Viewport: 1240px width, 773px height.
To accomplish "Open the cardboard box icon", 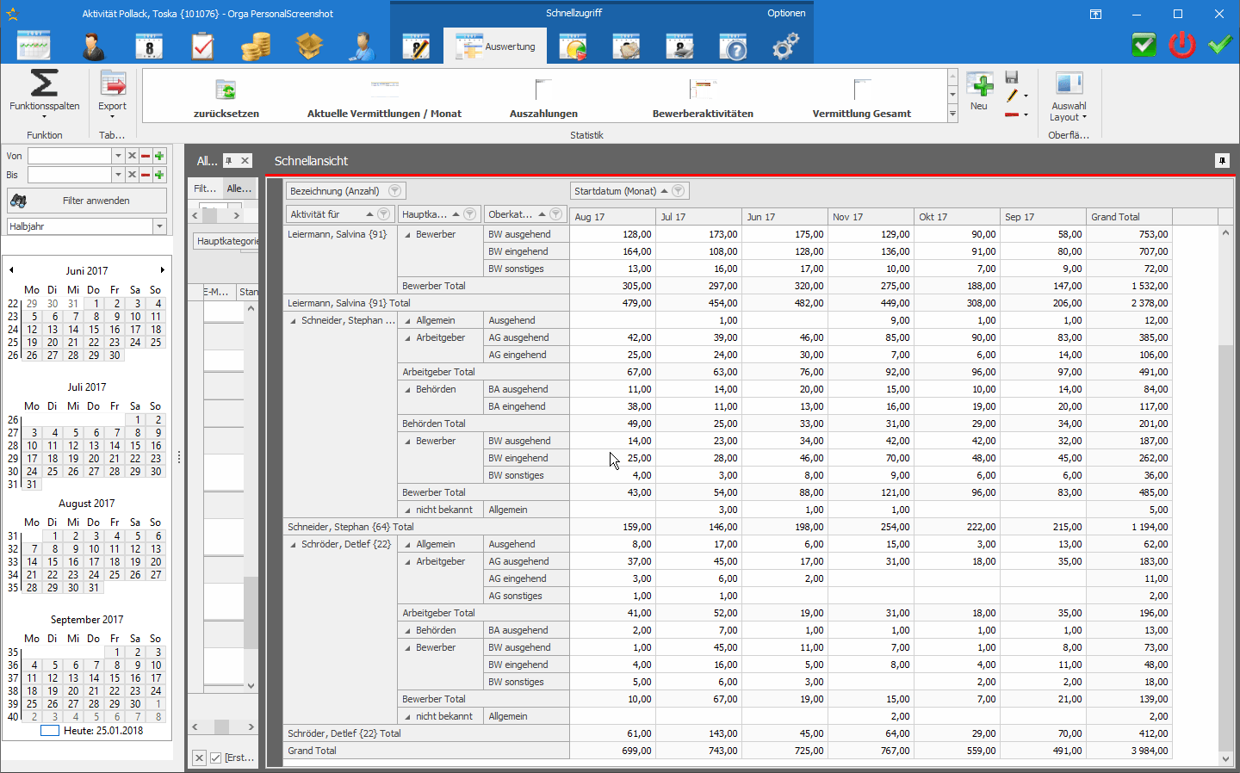I will pyautogui.click(x=309, y=46).
